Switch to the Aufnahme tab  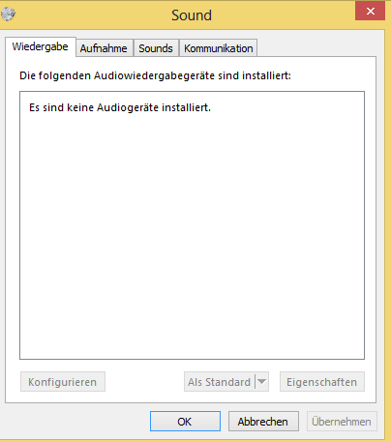click(104, 48)
